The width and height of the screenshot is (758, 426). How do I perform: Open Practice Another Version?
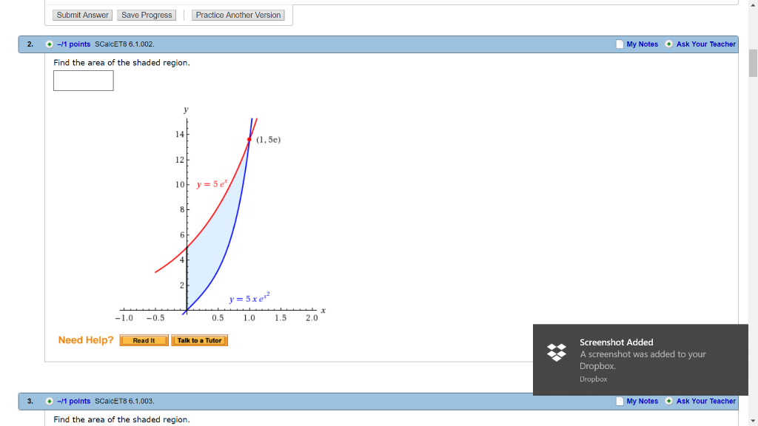pyautogui.click(x=238, y=14)
